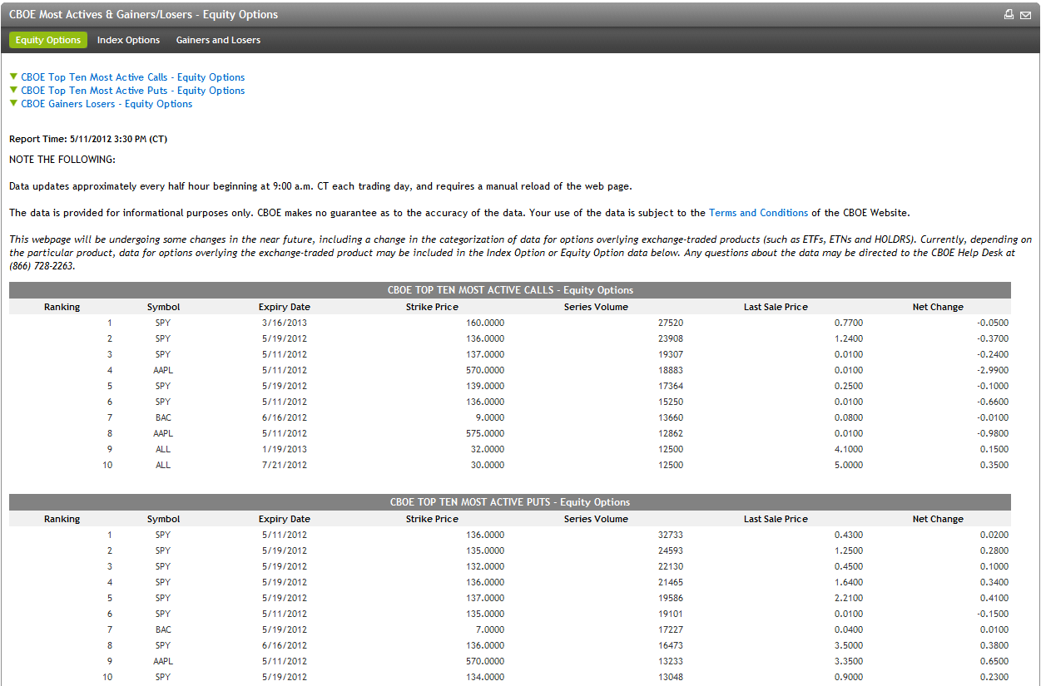
Task: Click the Calls table Series Volume column header
Action: [596, 307]
